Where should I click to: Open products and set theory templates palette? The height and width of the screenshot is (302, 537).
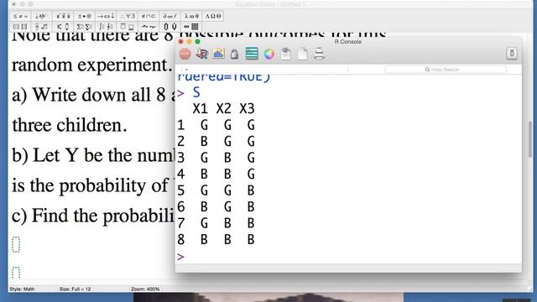[x=169, y=26]
